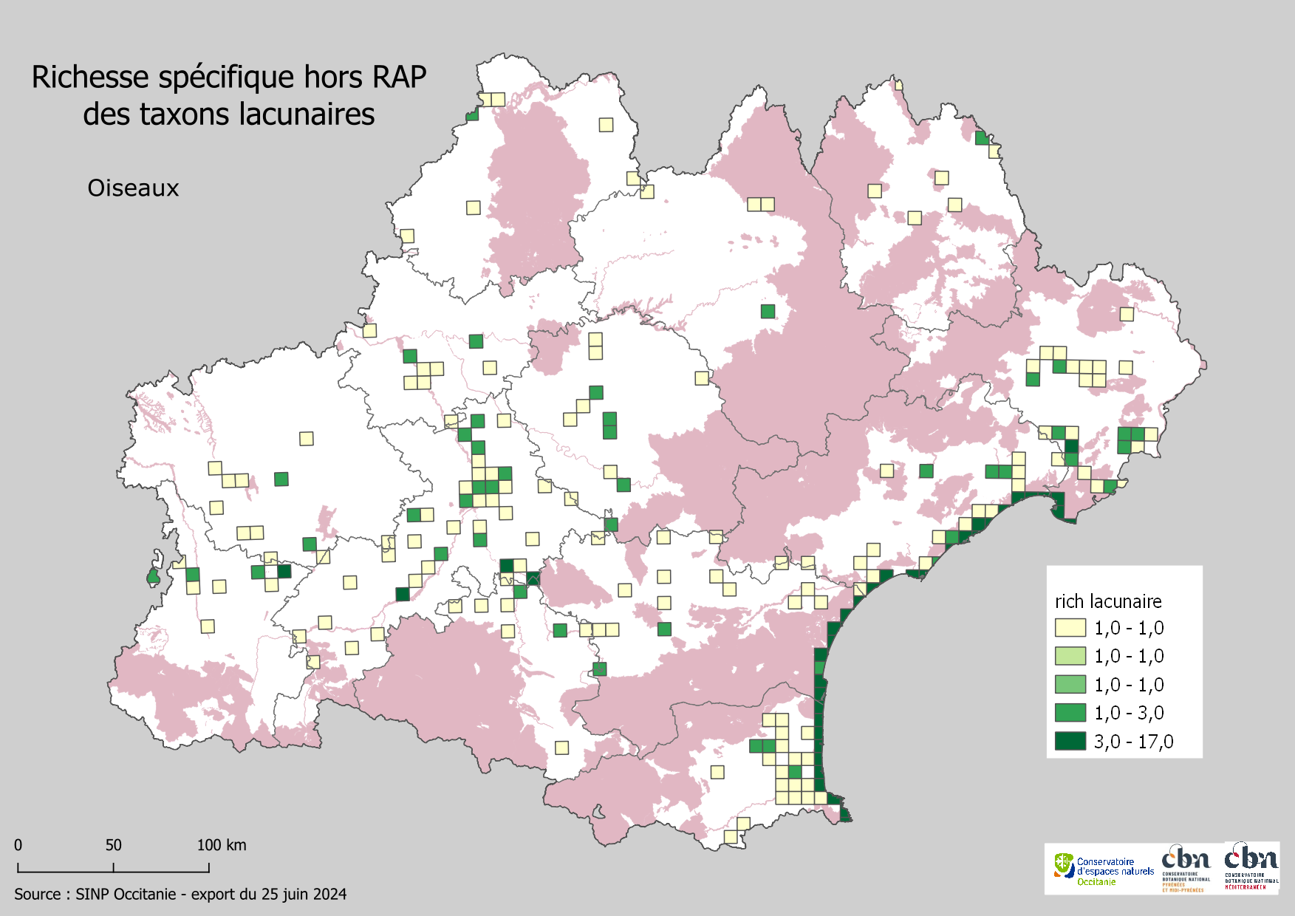The width and height of the screenshot is (1295, 916).
Task: Click the map title 'Richesse spécifique hors RAP'
Action: pos(229,78)
